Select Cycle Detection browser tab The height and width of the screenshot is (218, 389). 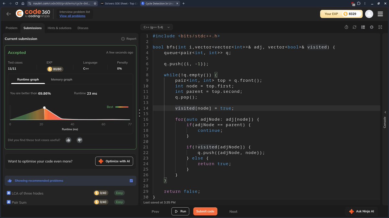pos(160,3)
